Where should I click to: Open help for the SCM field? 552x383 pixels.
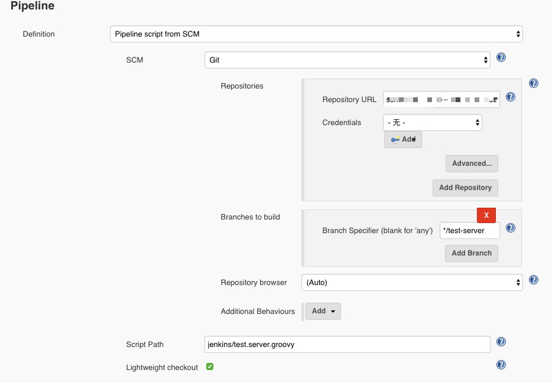point(501,58)
